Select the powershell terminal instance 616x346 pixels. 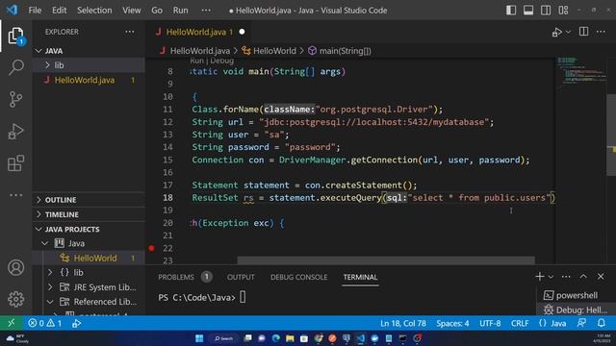point(576,295)
